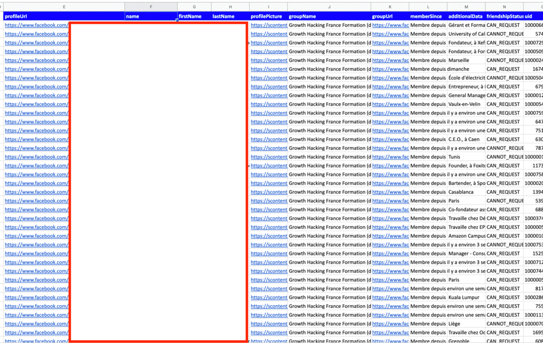Select the 'Bartender, à Spo' cell
Viewport: 543px width, 343px height.
pos(466,183)
